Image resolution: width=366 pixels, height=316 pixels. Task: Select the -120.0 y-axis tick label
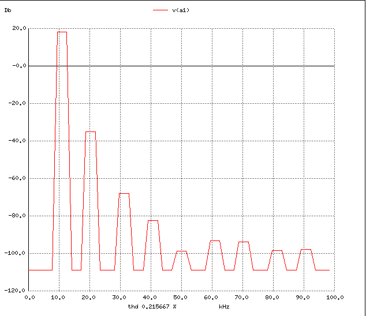pos(17,291)
